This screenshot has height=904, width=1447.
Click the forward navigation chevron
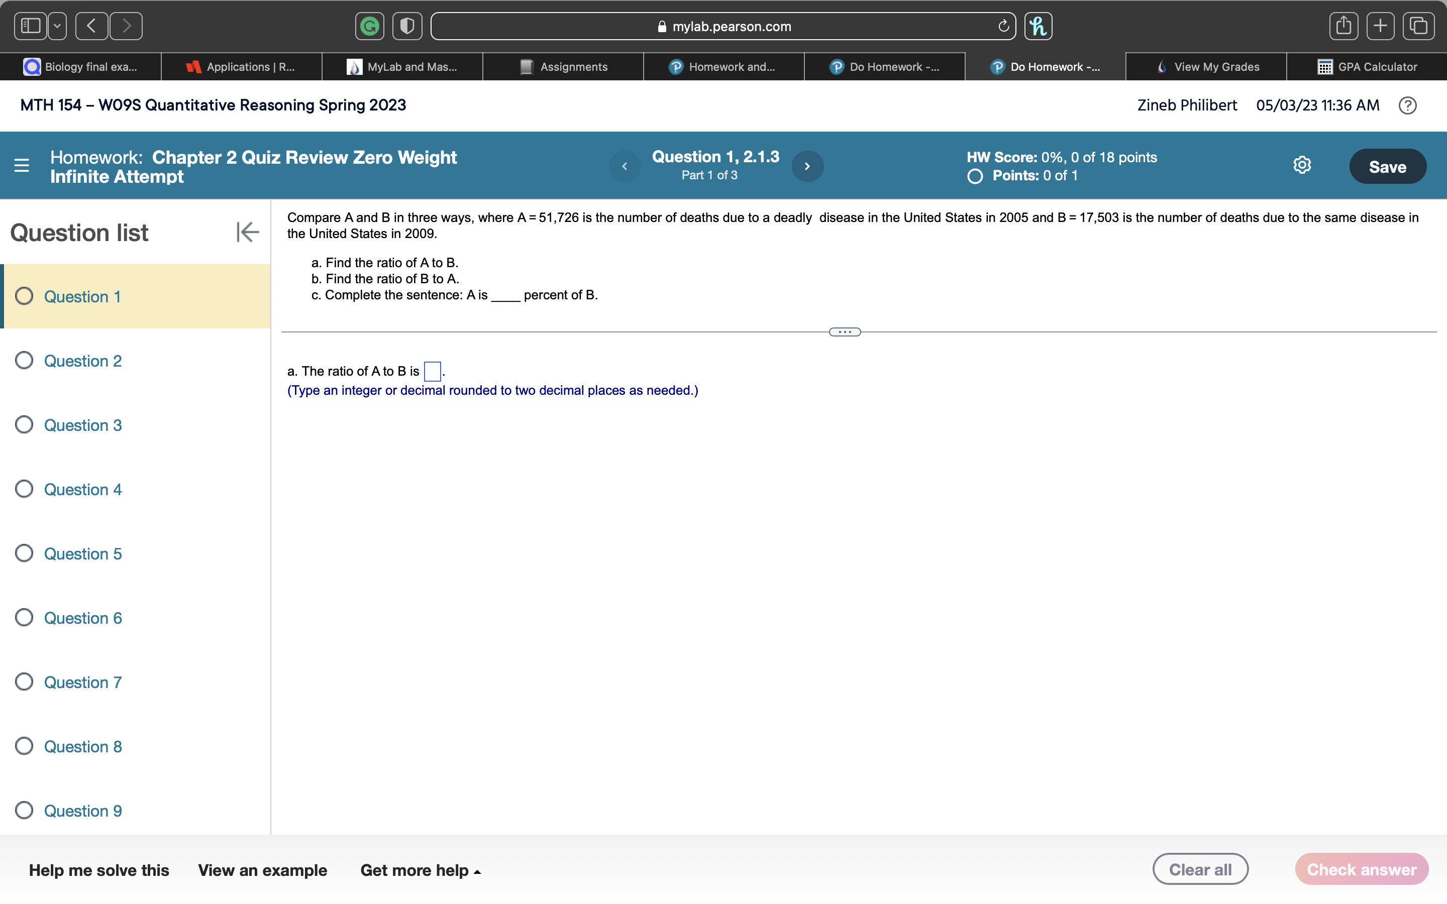808,167
